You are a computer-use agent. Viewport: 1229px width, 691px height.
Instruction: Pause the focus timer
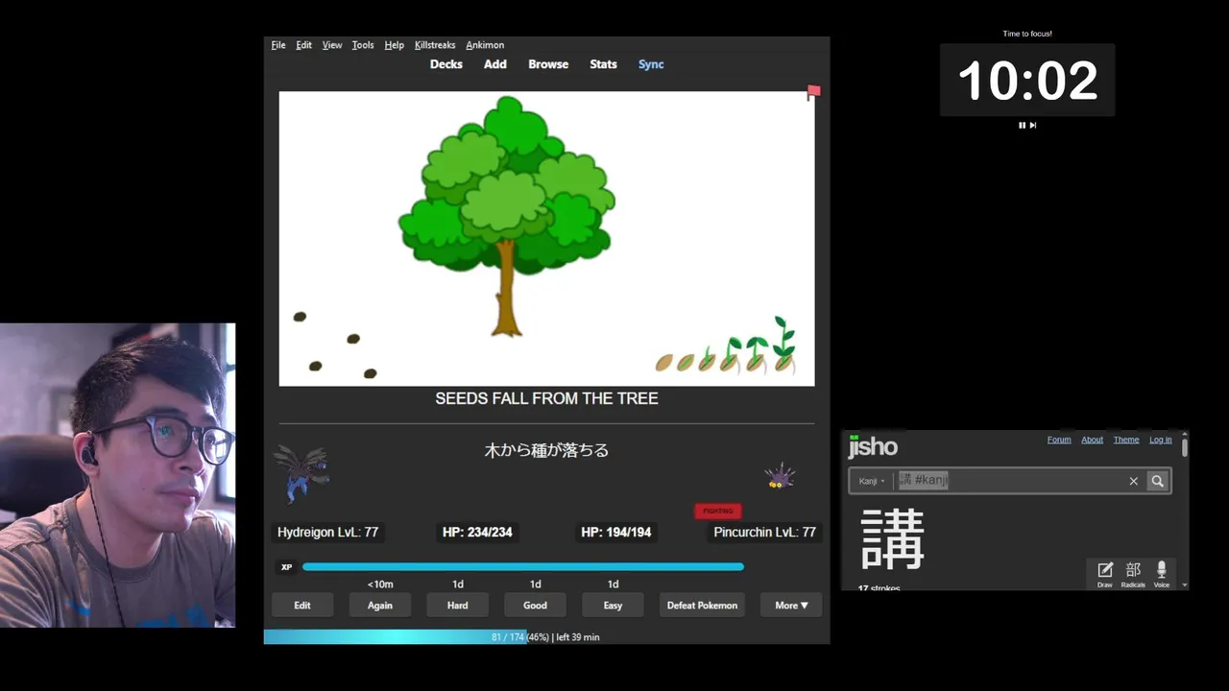coord(1023,125)
